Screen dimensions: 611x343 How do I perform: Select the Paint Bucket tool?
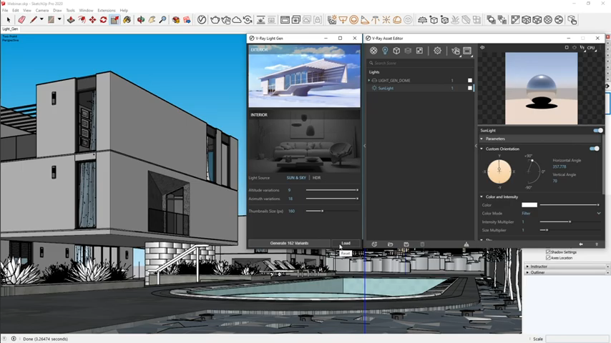tap(127, 19)
